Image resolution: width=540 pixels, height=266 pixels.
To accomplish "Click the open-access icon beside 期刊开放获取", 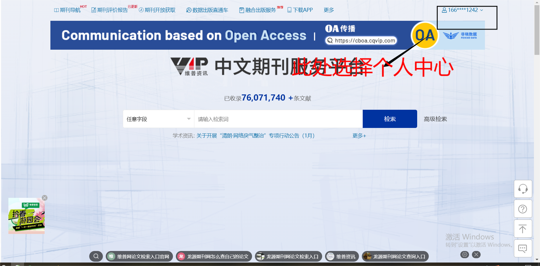I will [141, 10].
